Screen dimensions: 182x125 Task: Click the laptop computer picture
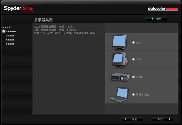pos(119,95)
